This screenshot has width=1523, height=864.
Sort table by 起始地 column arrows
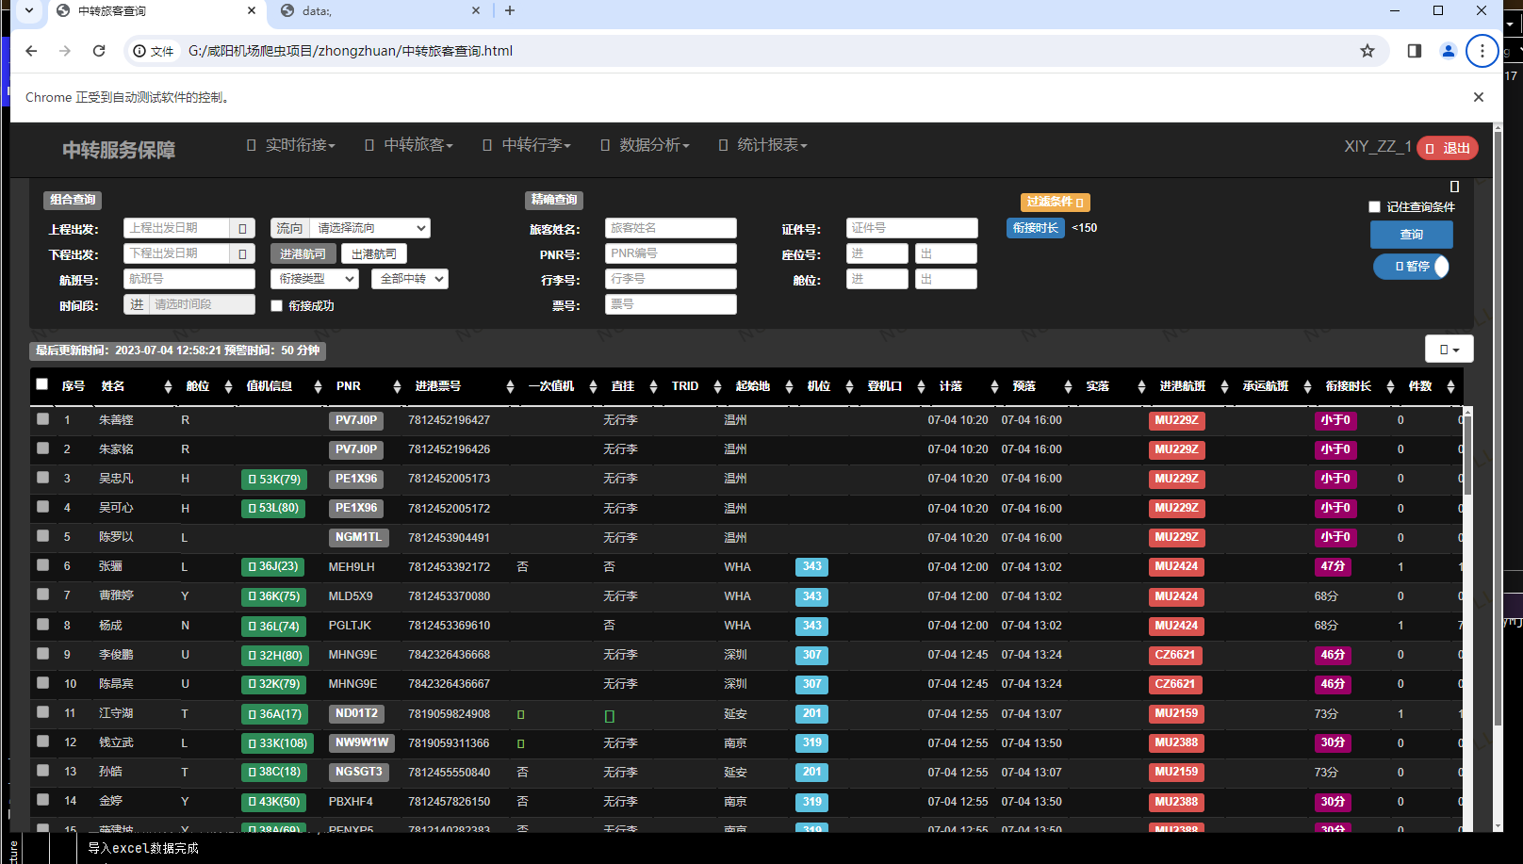(x=789, y=386)
